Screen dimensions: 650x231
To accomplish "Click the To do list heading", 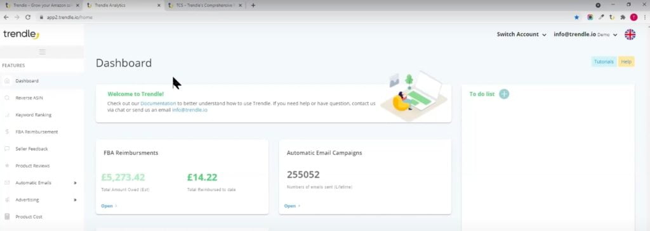I will 482,94.
